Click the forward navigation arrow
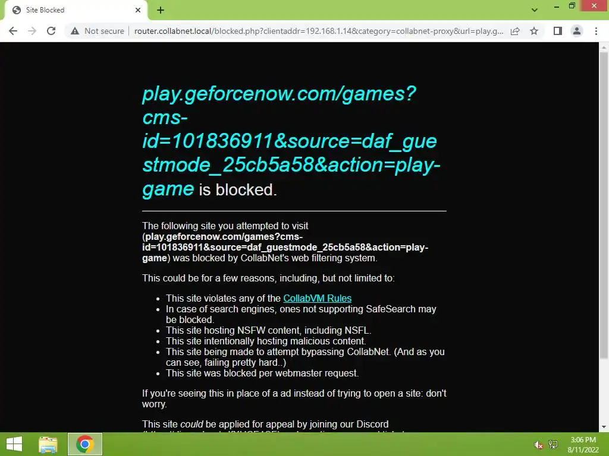The width and height of the screenshot is (609, 456). [32, 31]
